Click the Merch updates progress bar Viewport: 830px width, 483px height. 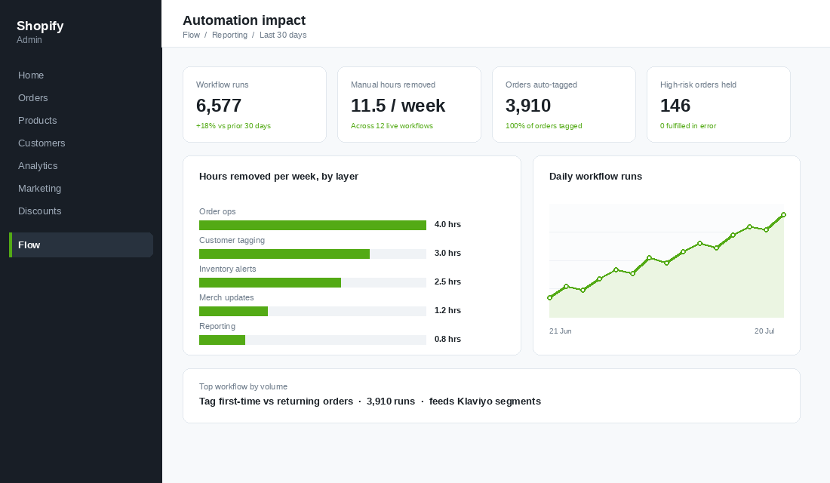[312, 311]
